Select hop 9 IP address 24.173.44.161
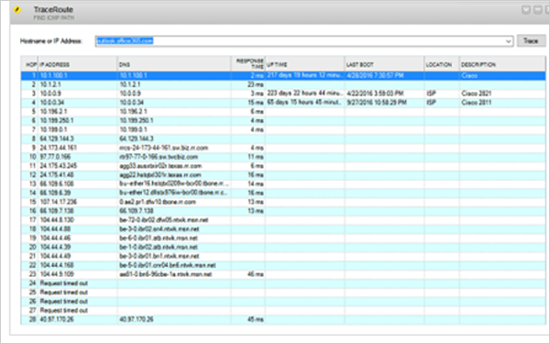 59,148
